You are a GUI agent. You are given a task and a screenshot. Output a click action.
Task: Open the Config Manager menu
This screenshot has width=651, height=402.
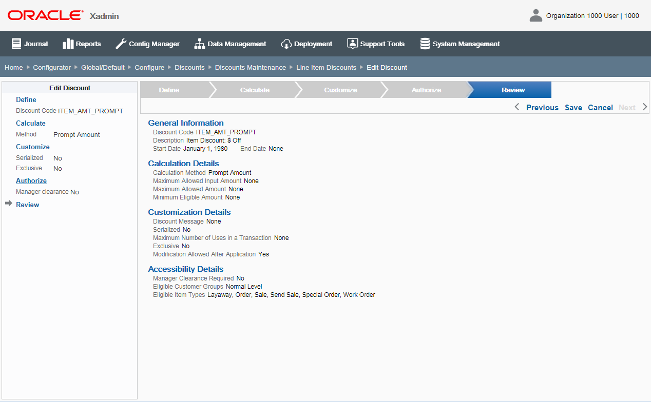coord(147,44)
